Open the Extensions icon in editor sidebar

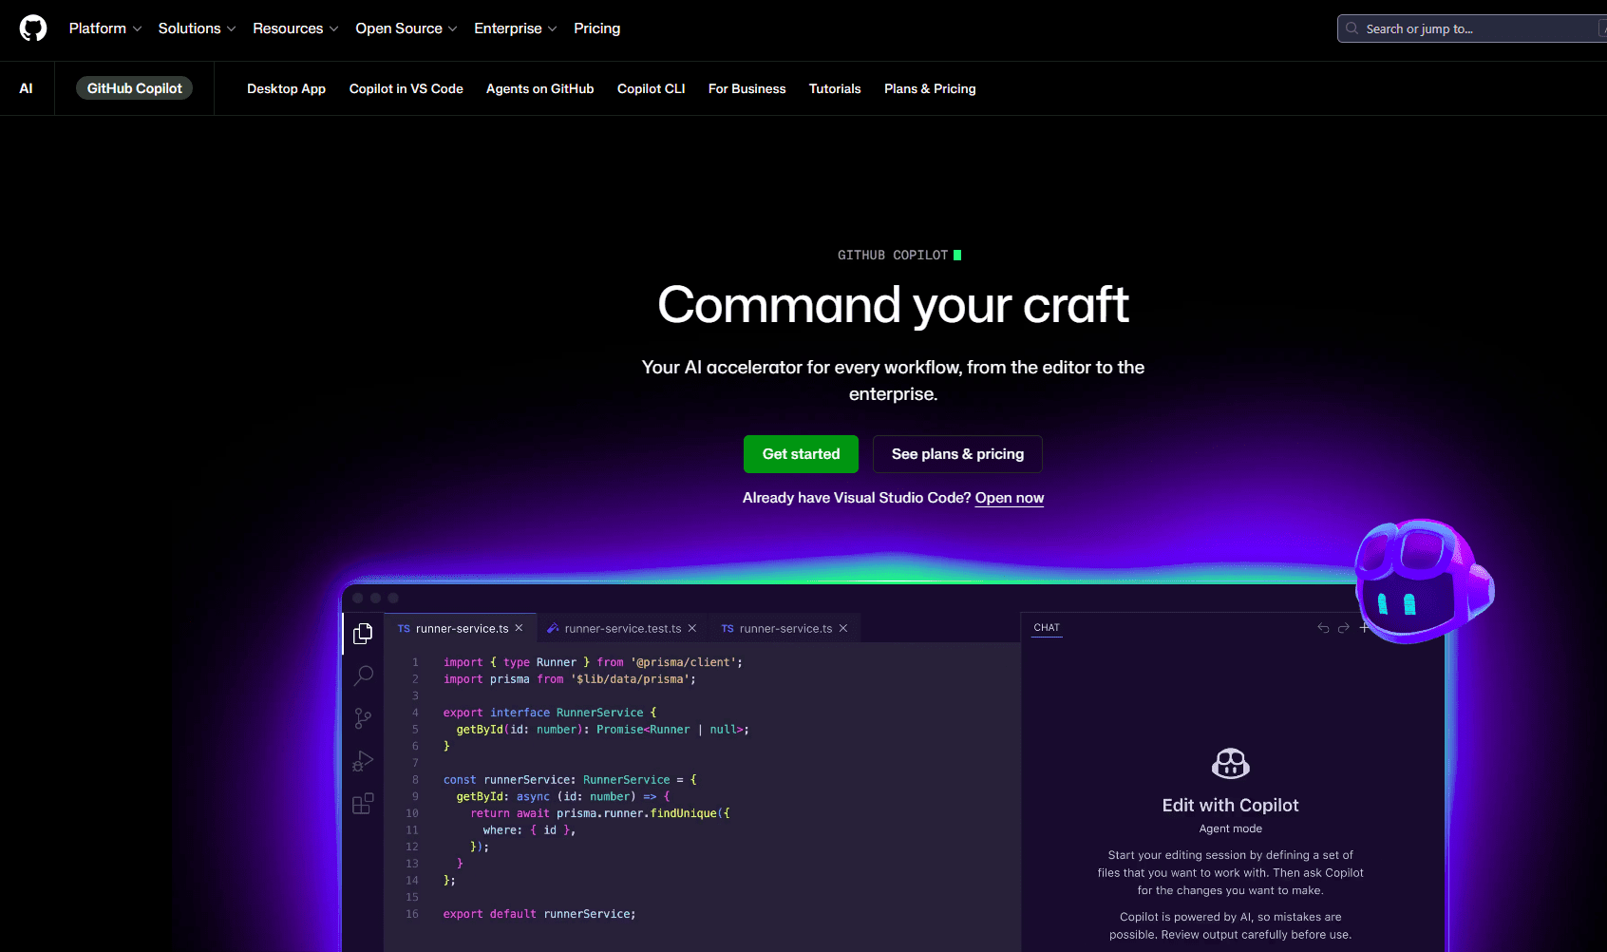pyautogui.click(x=363, y=804)
